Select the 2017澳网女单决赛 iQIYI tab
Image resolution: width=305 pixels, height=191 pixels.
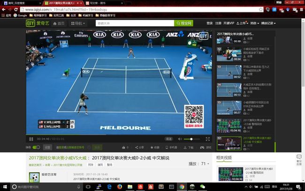(63, 3)
